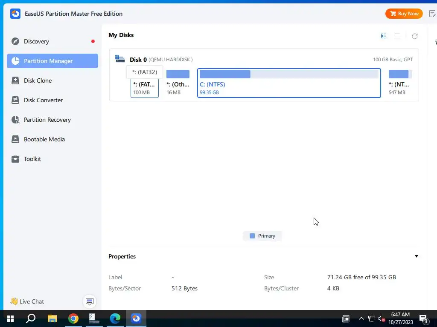Open Live Chat link

click(x=27, y=301)
